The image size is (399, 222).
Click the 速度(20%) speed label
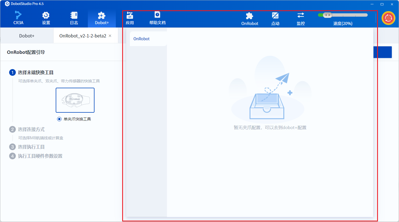click(x=343, y=24)
